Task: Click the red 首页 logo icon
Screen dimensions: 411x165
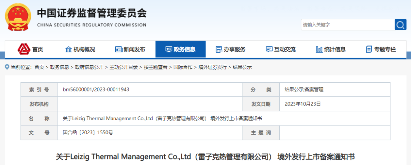Action: tap(24, 49)
